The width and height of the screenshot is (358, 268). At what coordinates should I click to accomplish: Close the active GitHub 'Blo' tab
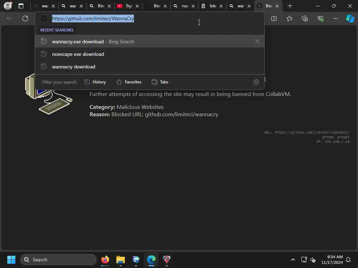coord(277,6)
